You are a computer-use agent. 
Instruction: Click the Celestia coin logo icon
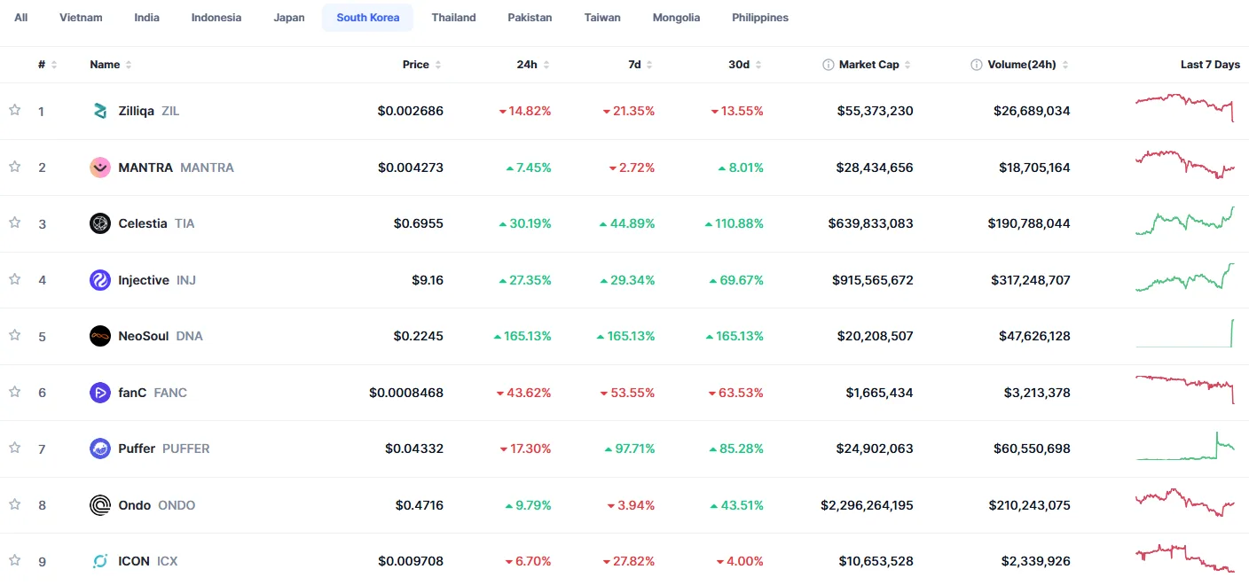tap(100, 223)
